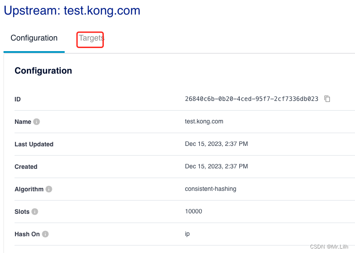Image resolution: width=355 pixels, height=253 pixels.
Task: Click the ID field label
Action: 18,99
